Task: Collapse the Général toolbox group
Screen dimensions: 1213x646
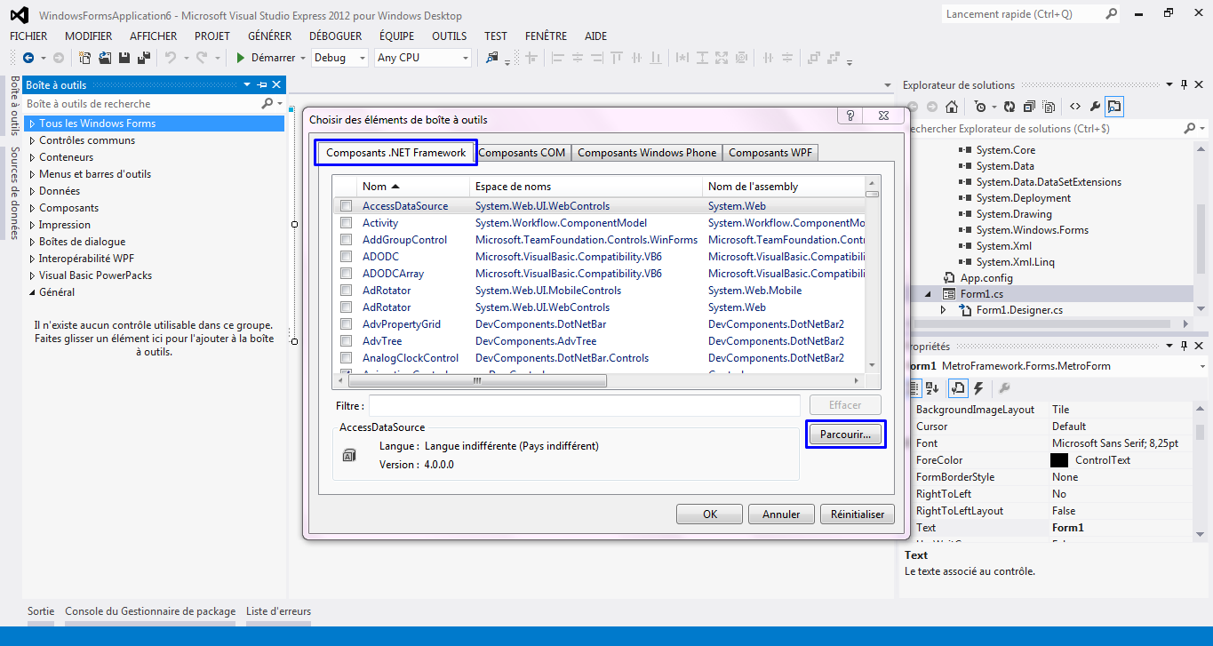Action: [x=32, y=292]
